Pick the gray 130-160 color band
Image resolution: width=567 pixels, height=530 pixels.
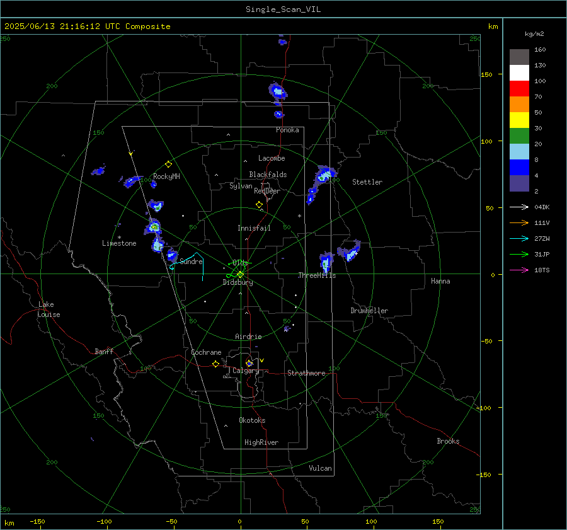pyautogui.click(x=519, y=57)
